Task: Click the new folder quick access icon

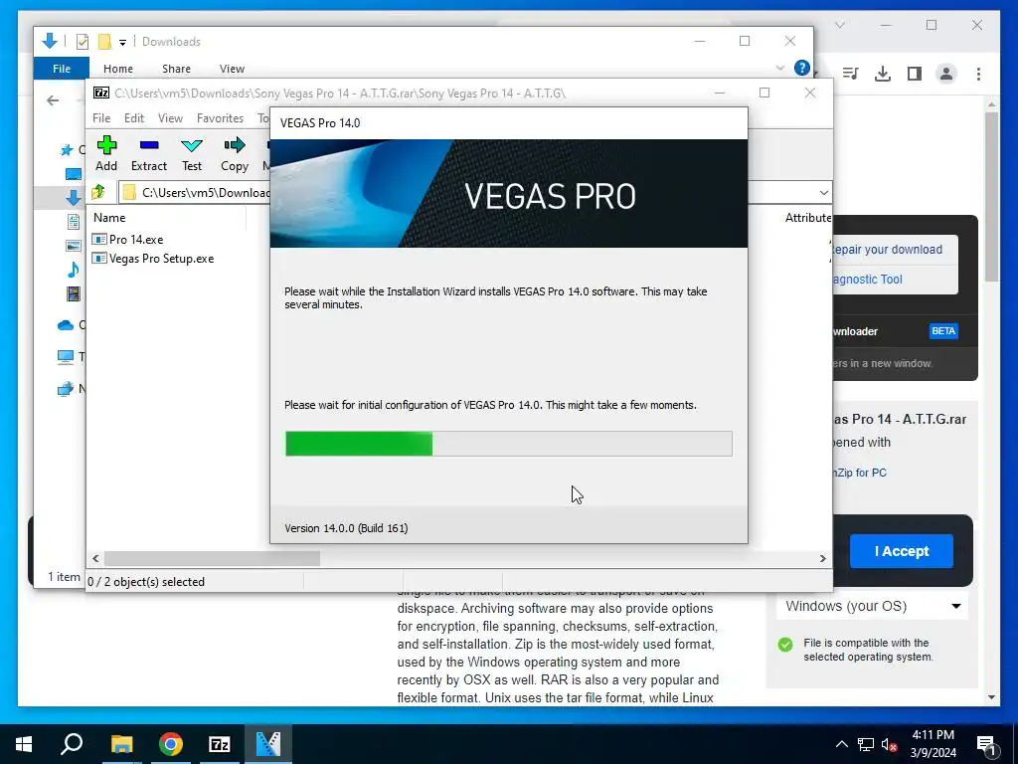Action: [103, 42]
